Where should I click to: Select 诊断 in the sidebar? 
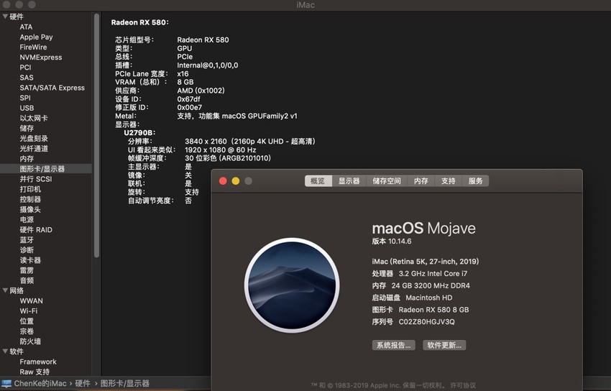pyautogui.click(x=27, y=249)
